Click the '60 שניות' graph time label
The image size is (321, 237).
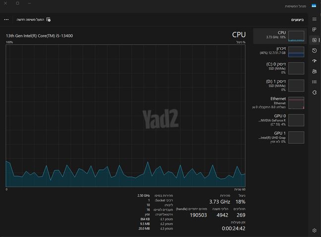(240, 190)
